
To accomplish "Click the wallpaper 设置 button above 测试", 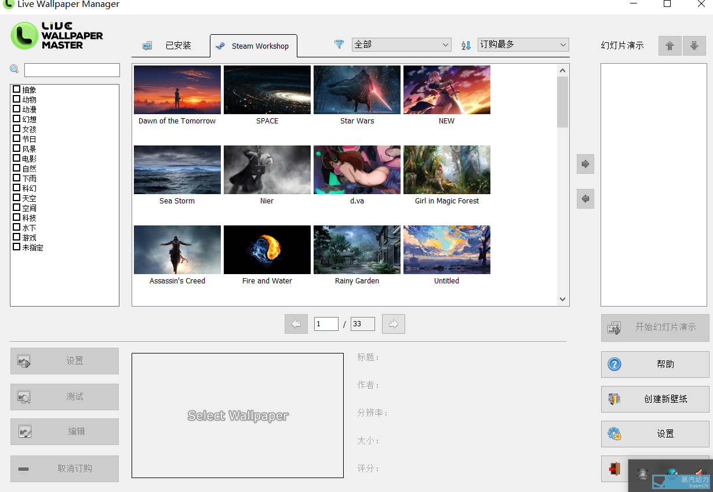I will pos(64,361).
